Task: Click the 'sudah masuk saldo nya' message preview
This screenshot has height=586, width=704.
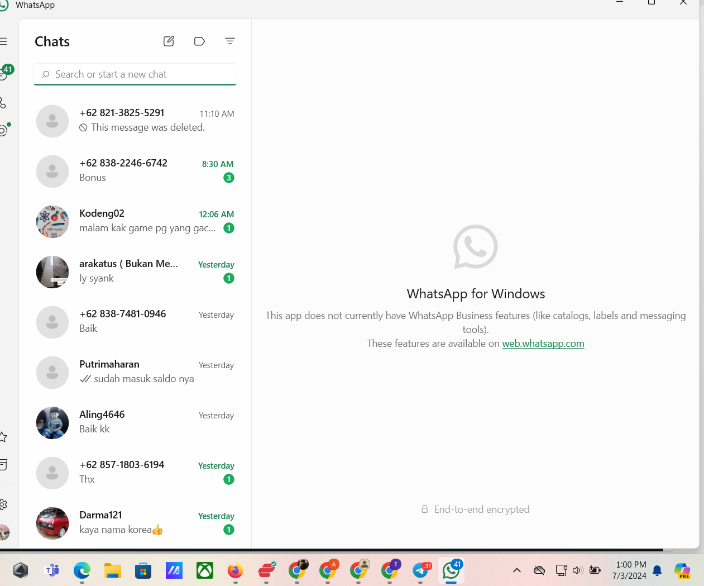Action: coord(144,379)
